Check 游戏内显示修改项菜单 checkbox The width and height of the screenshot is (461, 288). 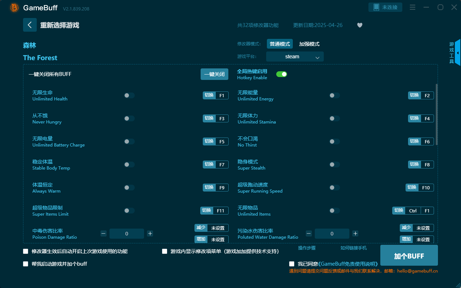click(x=165, y=251)
